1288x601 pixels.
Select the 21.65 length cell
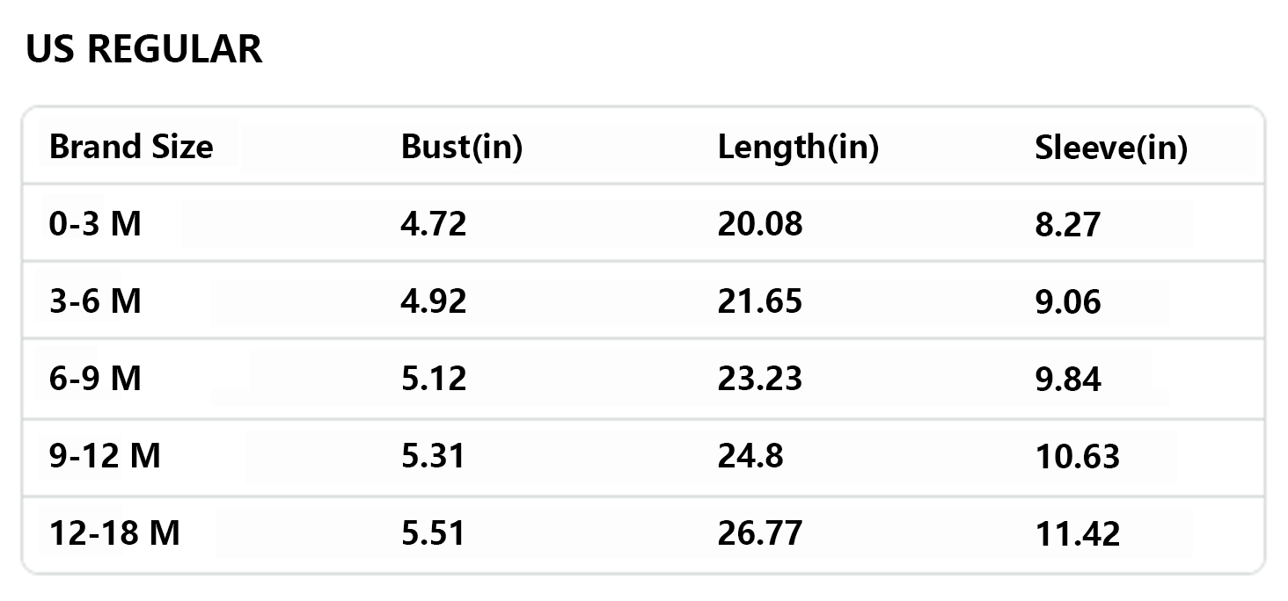click(x=760, y=301)
